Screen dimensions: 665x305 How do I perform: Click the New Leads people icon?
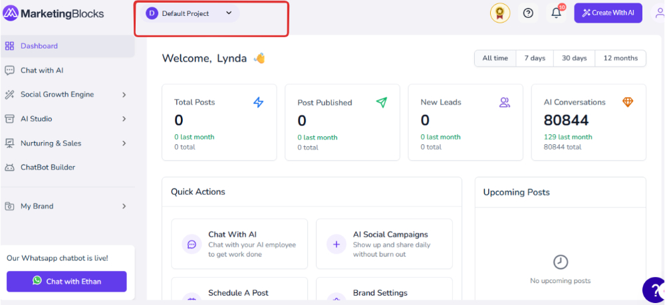coord(505,102)
